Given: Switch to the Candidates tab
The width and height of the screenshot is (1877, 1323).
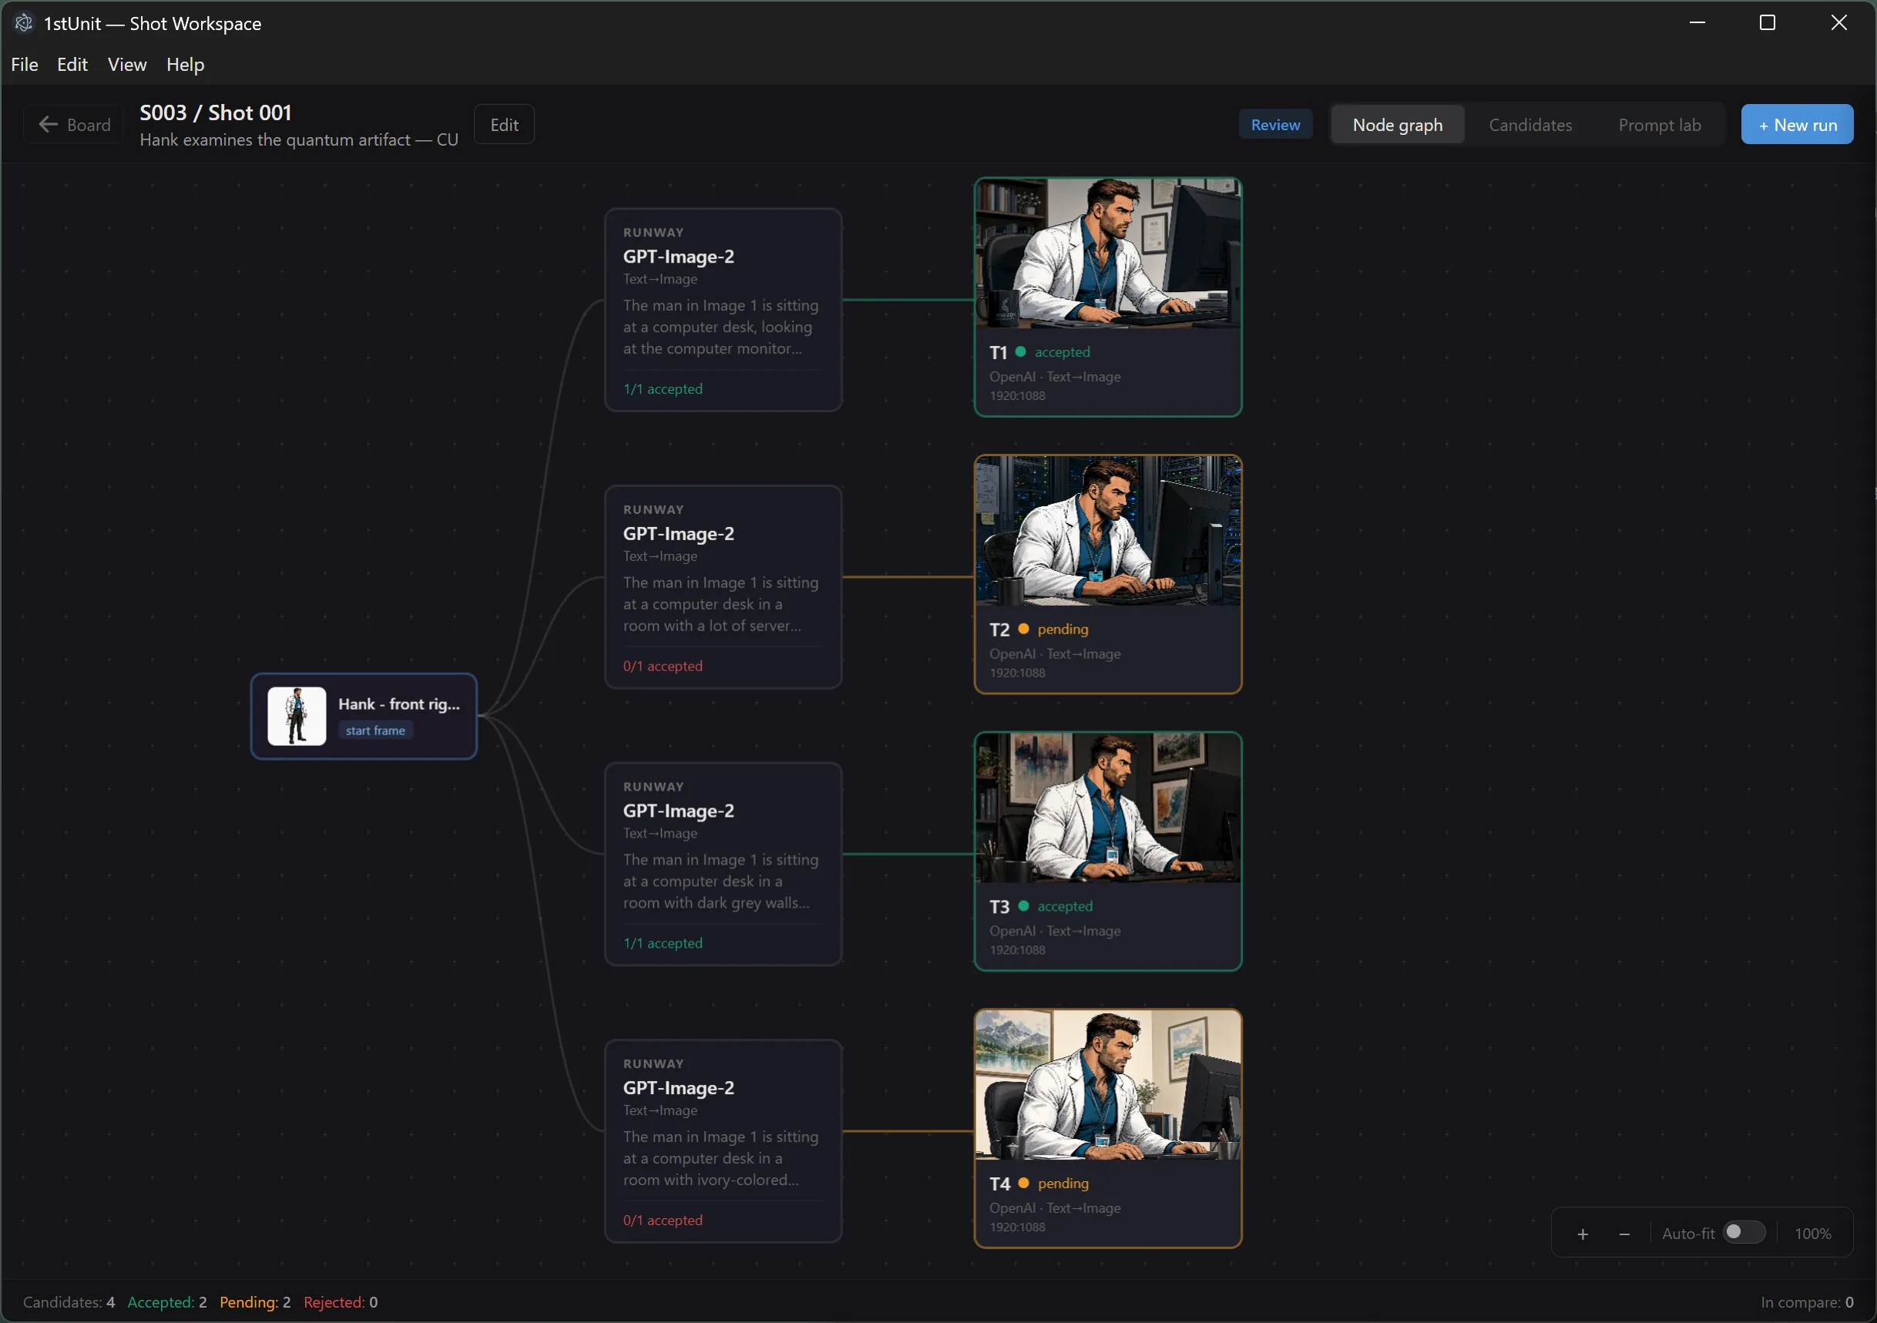Looking at the screenshot, I should [1529, 124].
